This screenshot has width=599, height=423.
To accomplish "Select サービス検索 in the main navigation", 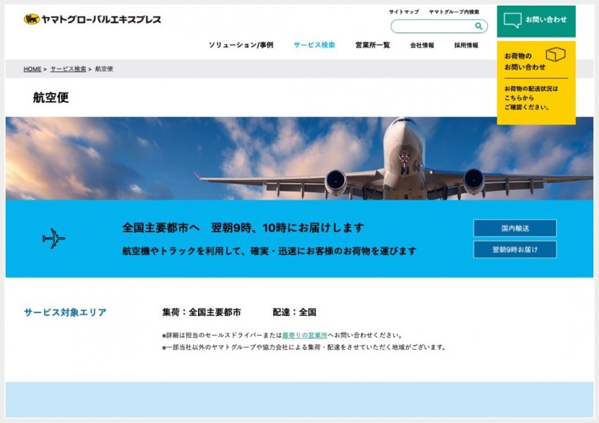I will pos(314,45).
